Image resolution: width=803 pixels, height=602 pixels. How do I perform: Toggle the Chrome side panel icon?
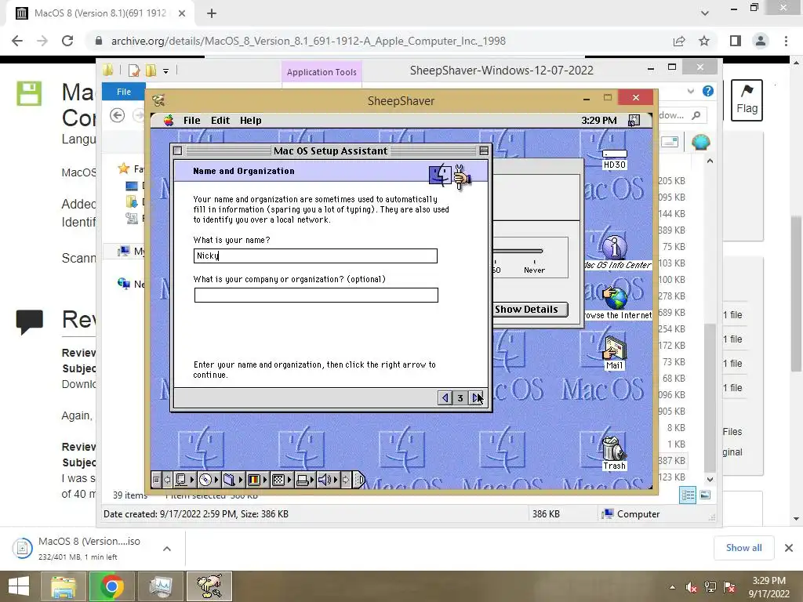736,41
